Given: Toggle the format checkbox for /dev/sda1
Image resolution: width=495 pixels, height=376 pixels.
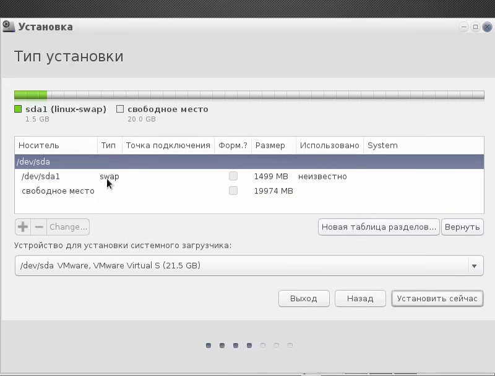Looking at the screenshot, I should click(x=233, y=176).
